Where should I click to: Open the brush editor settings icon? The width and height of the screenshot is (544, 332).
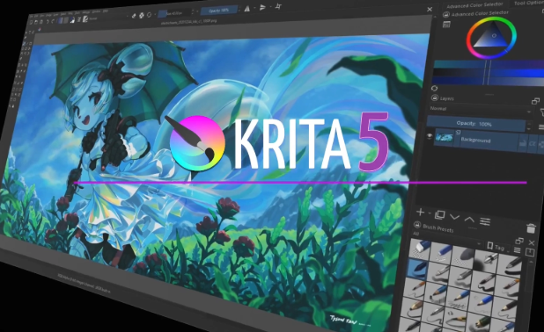click(x=78, y=19)
